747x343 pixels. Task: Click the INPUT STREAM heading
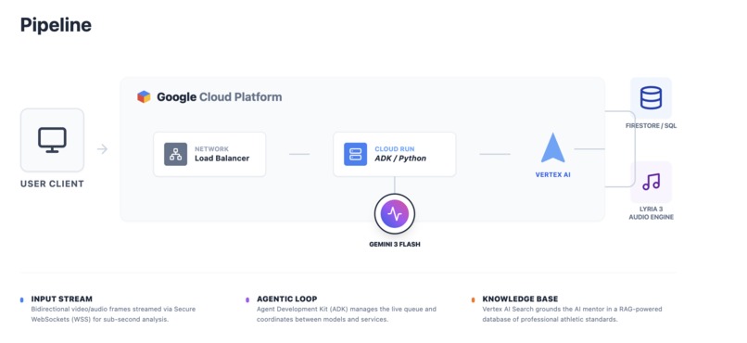[62, 299]
